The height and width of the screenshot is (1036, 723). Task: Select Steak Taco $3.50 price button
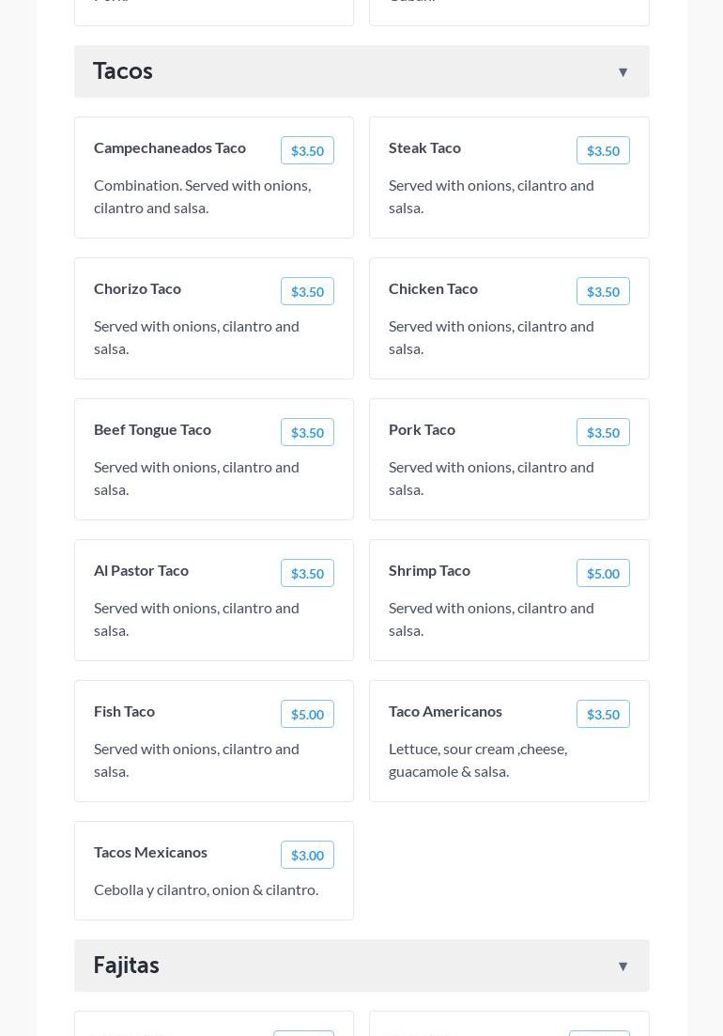[603, 150]
